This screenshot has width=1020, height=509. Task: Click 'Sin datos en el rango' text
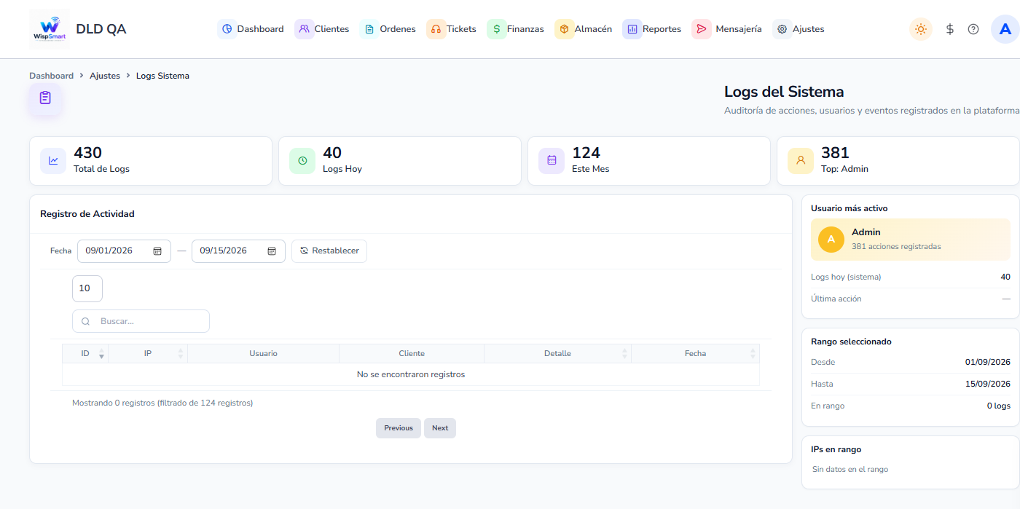(x=850, y=470)
